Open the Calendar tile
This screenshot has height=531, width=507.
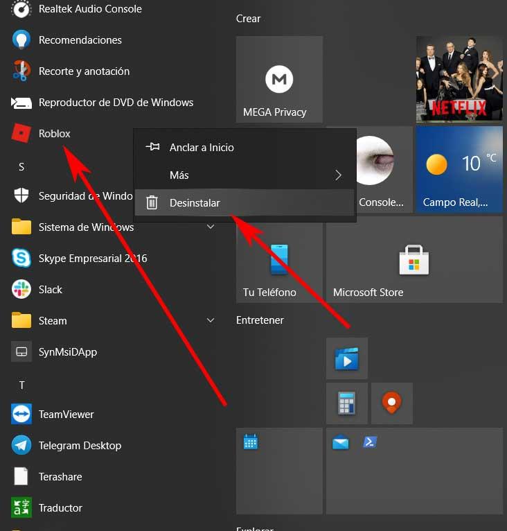pyautogui.click(x=279, y=471)
